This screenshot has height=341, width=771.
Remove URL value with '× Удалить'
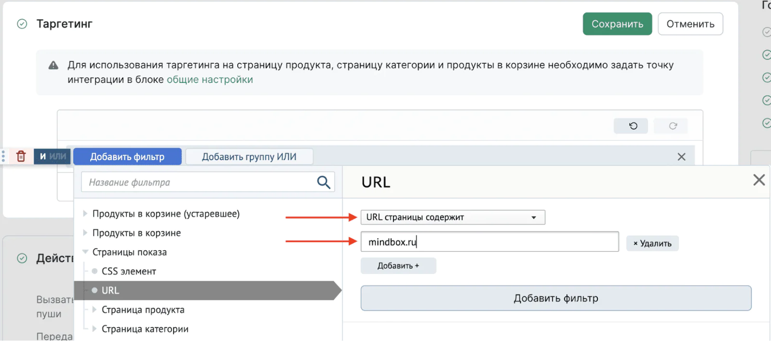[x=652, y=244]
